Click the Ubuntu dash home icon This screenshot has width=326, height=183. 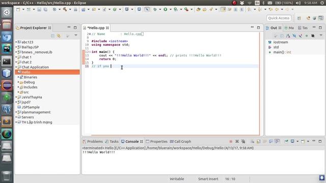tap(7, 12)
